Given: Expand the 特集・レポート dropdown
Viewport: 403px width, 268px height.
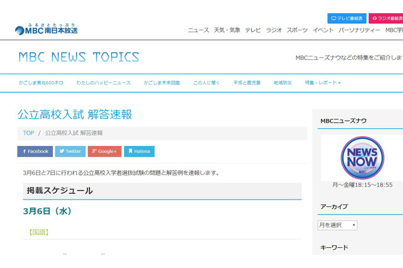Looking at the screenshot, I should click(x=323, y=82).
